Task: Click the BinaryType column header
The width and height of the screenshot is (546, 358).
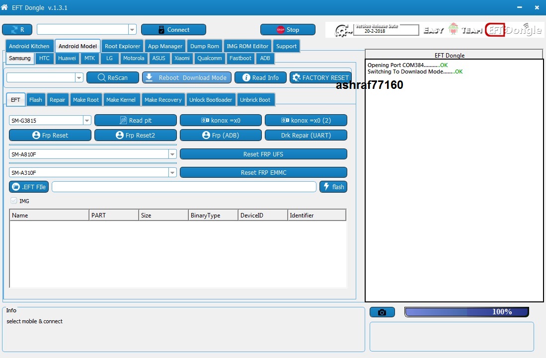Action: pyautogui.click(x=213, y=215)
